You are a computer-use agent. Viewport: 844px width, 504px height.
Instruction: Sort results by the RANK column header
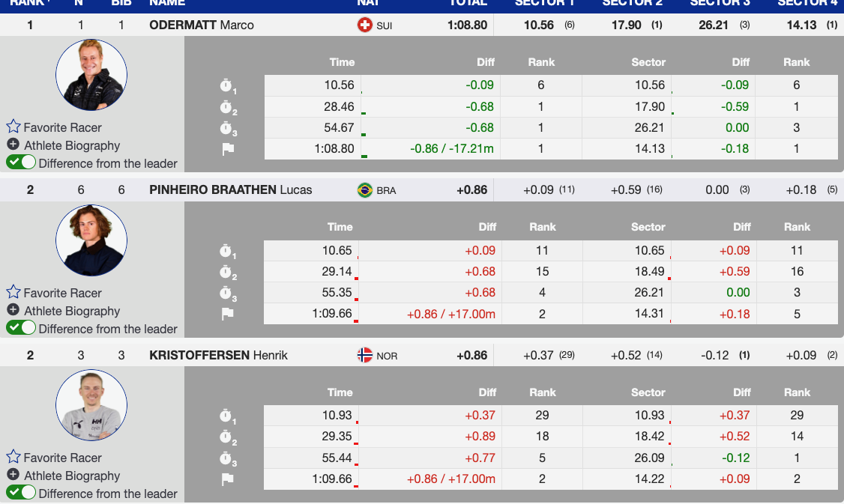(30, 3)
